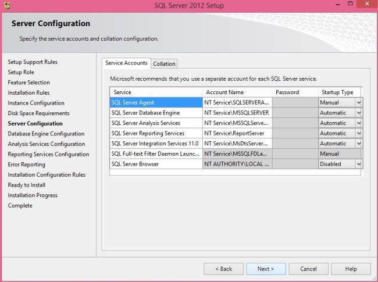Click account name NT Service\MSSQLSERVER
This screenshot has width=378, height=282.
[x=237, y=113]
